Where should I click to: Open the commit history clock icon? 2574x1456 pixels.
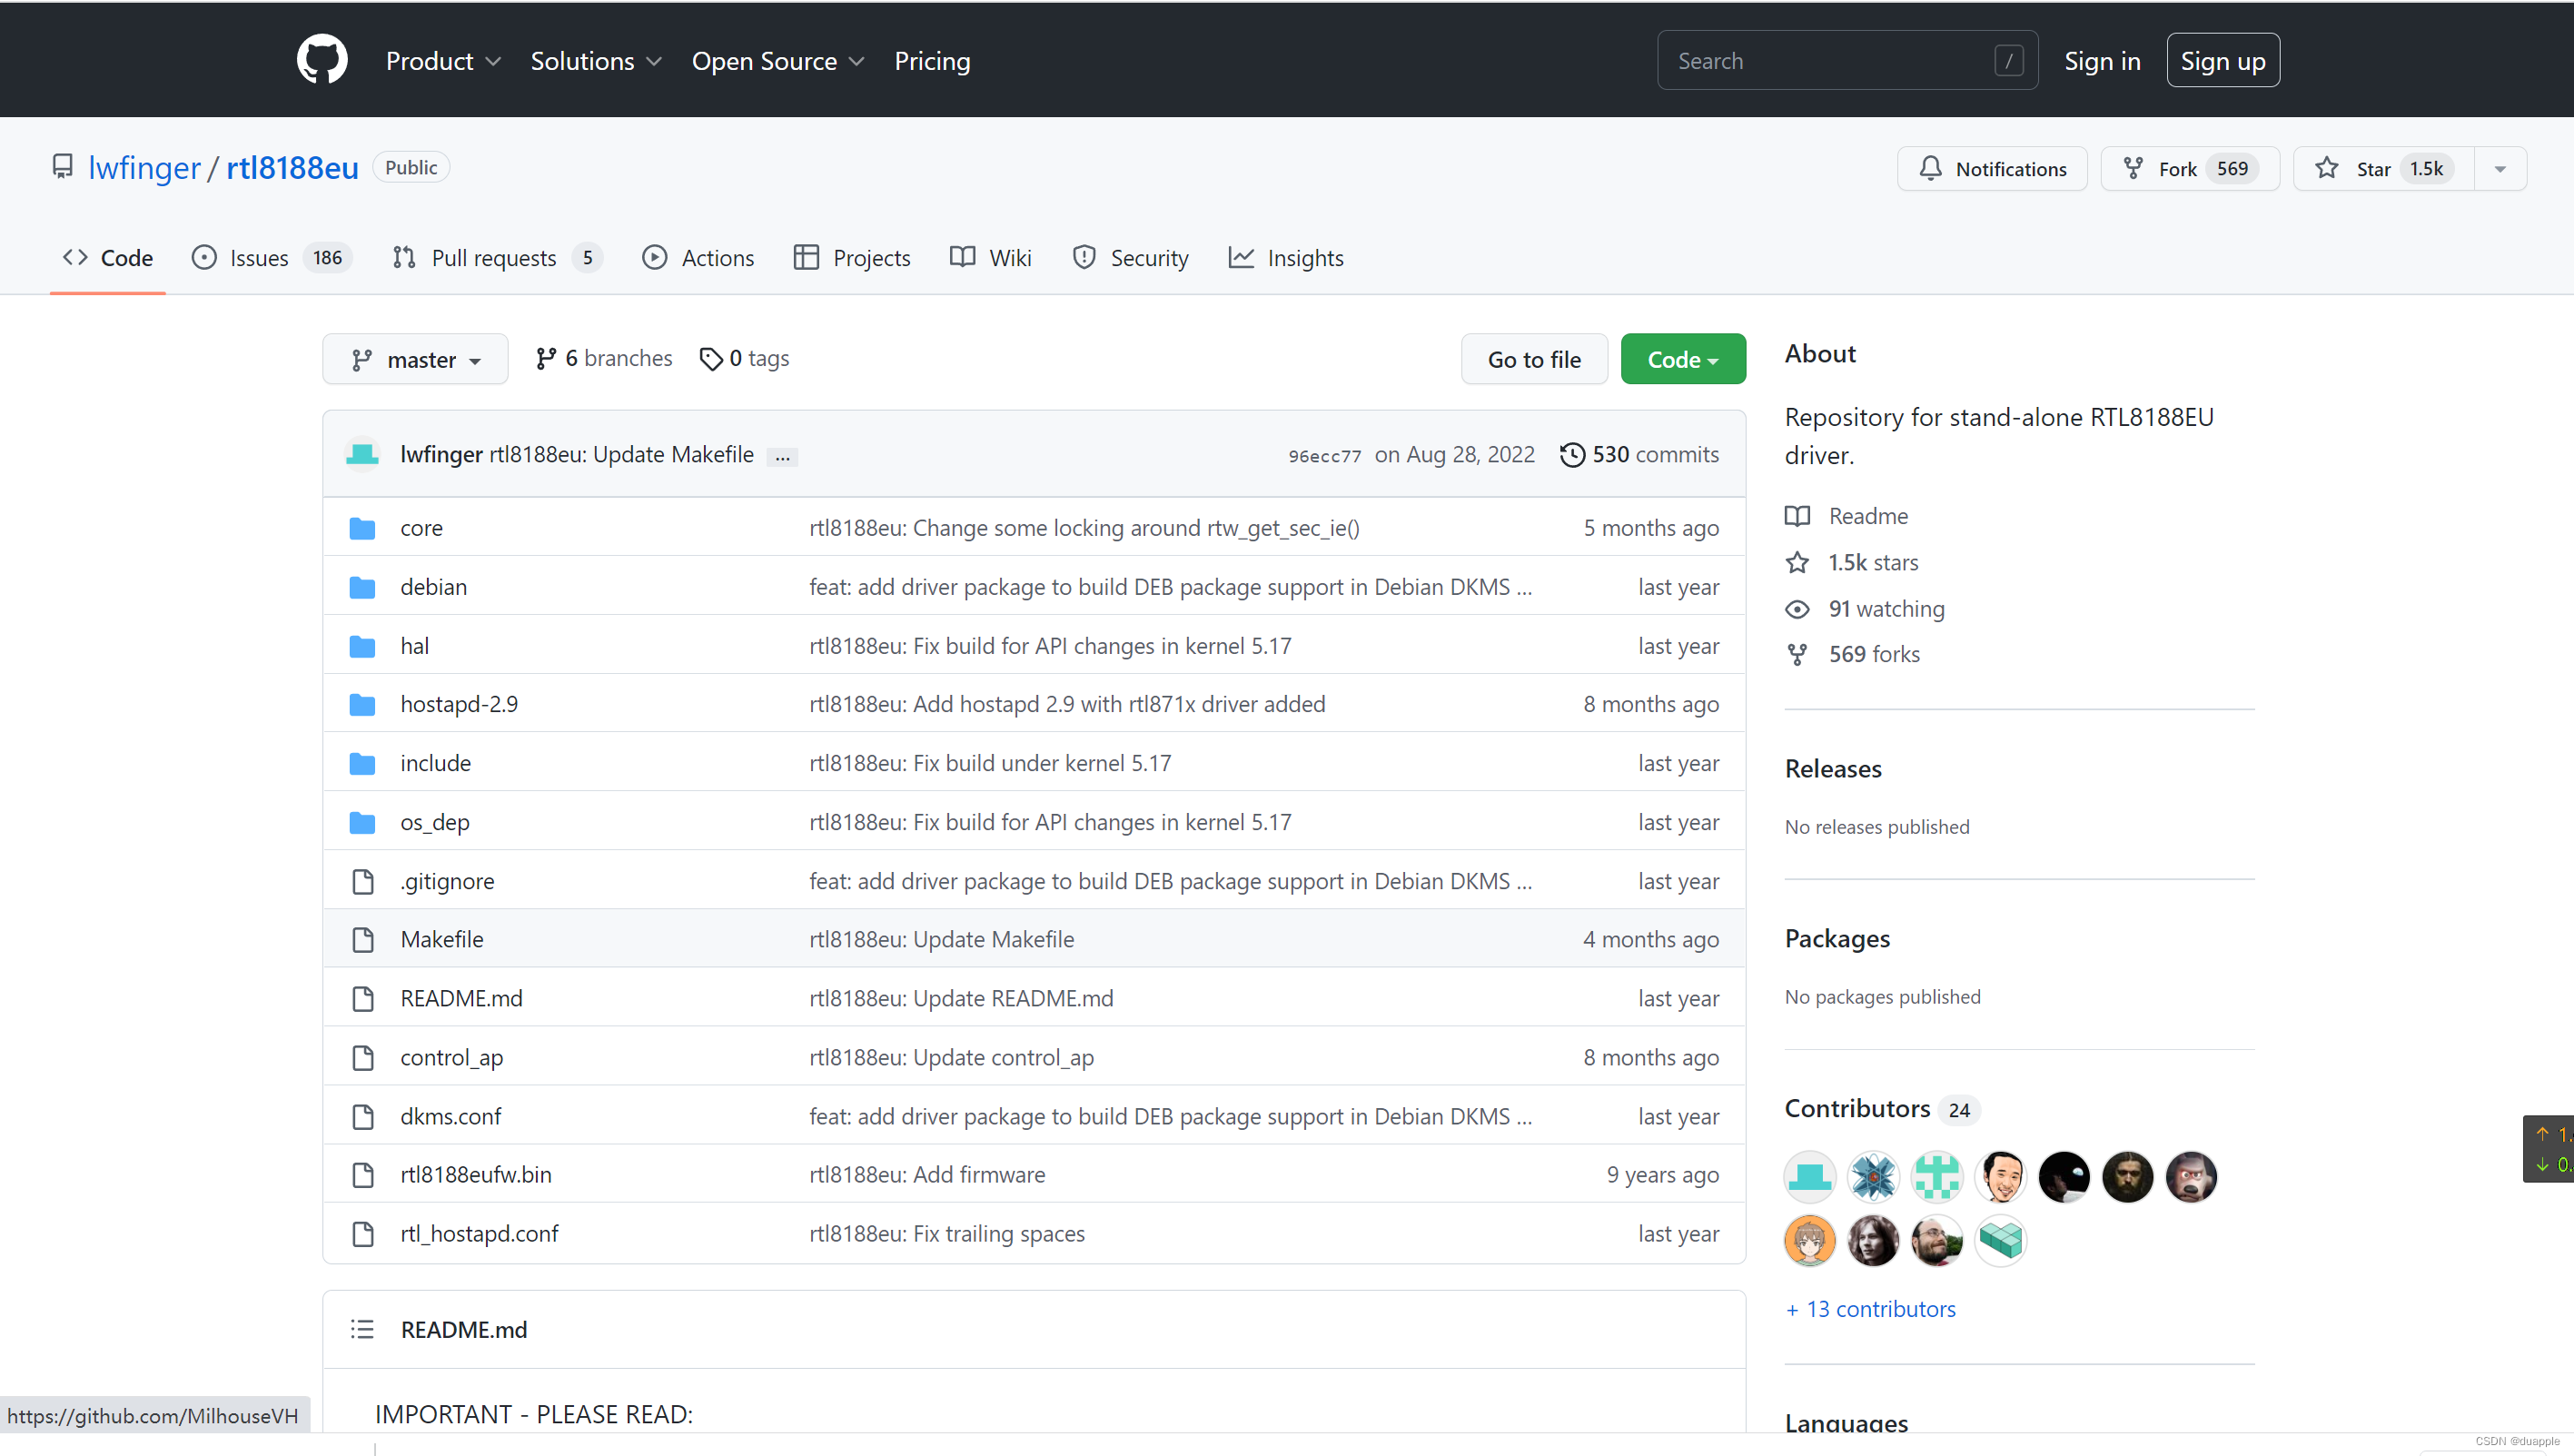point(1572,455)
